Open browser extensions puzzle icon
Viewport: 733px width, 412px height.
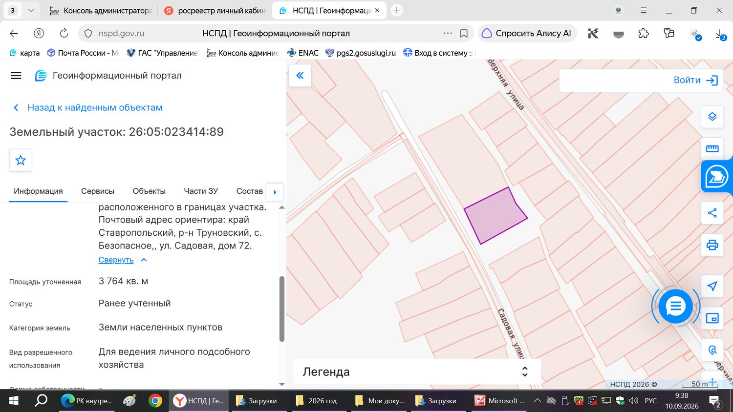(644, 33)
